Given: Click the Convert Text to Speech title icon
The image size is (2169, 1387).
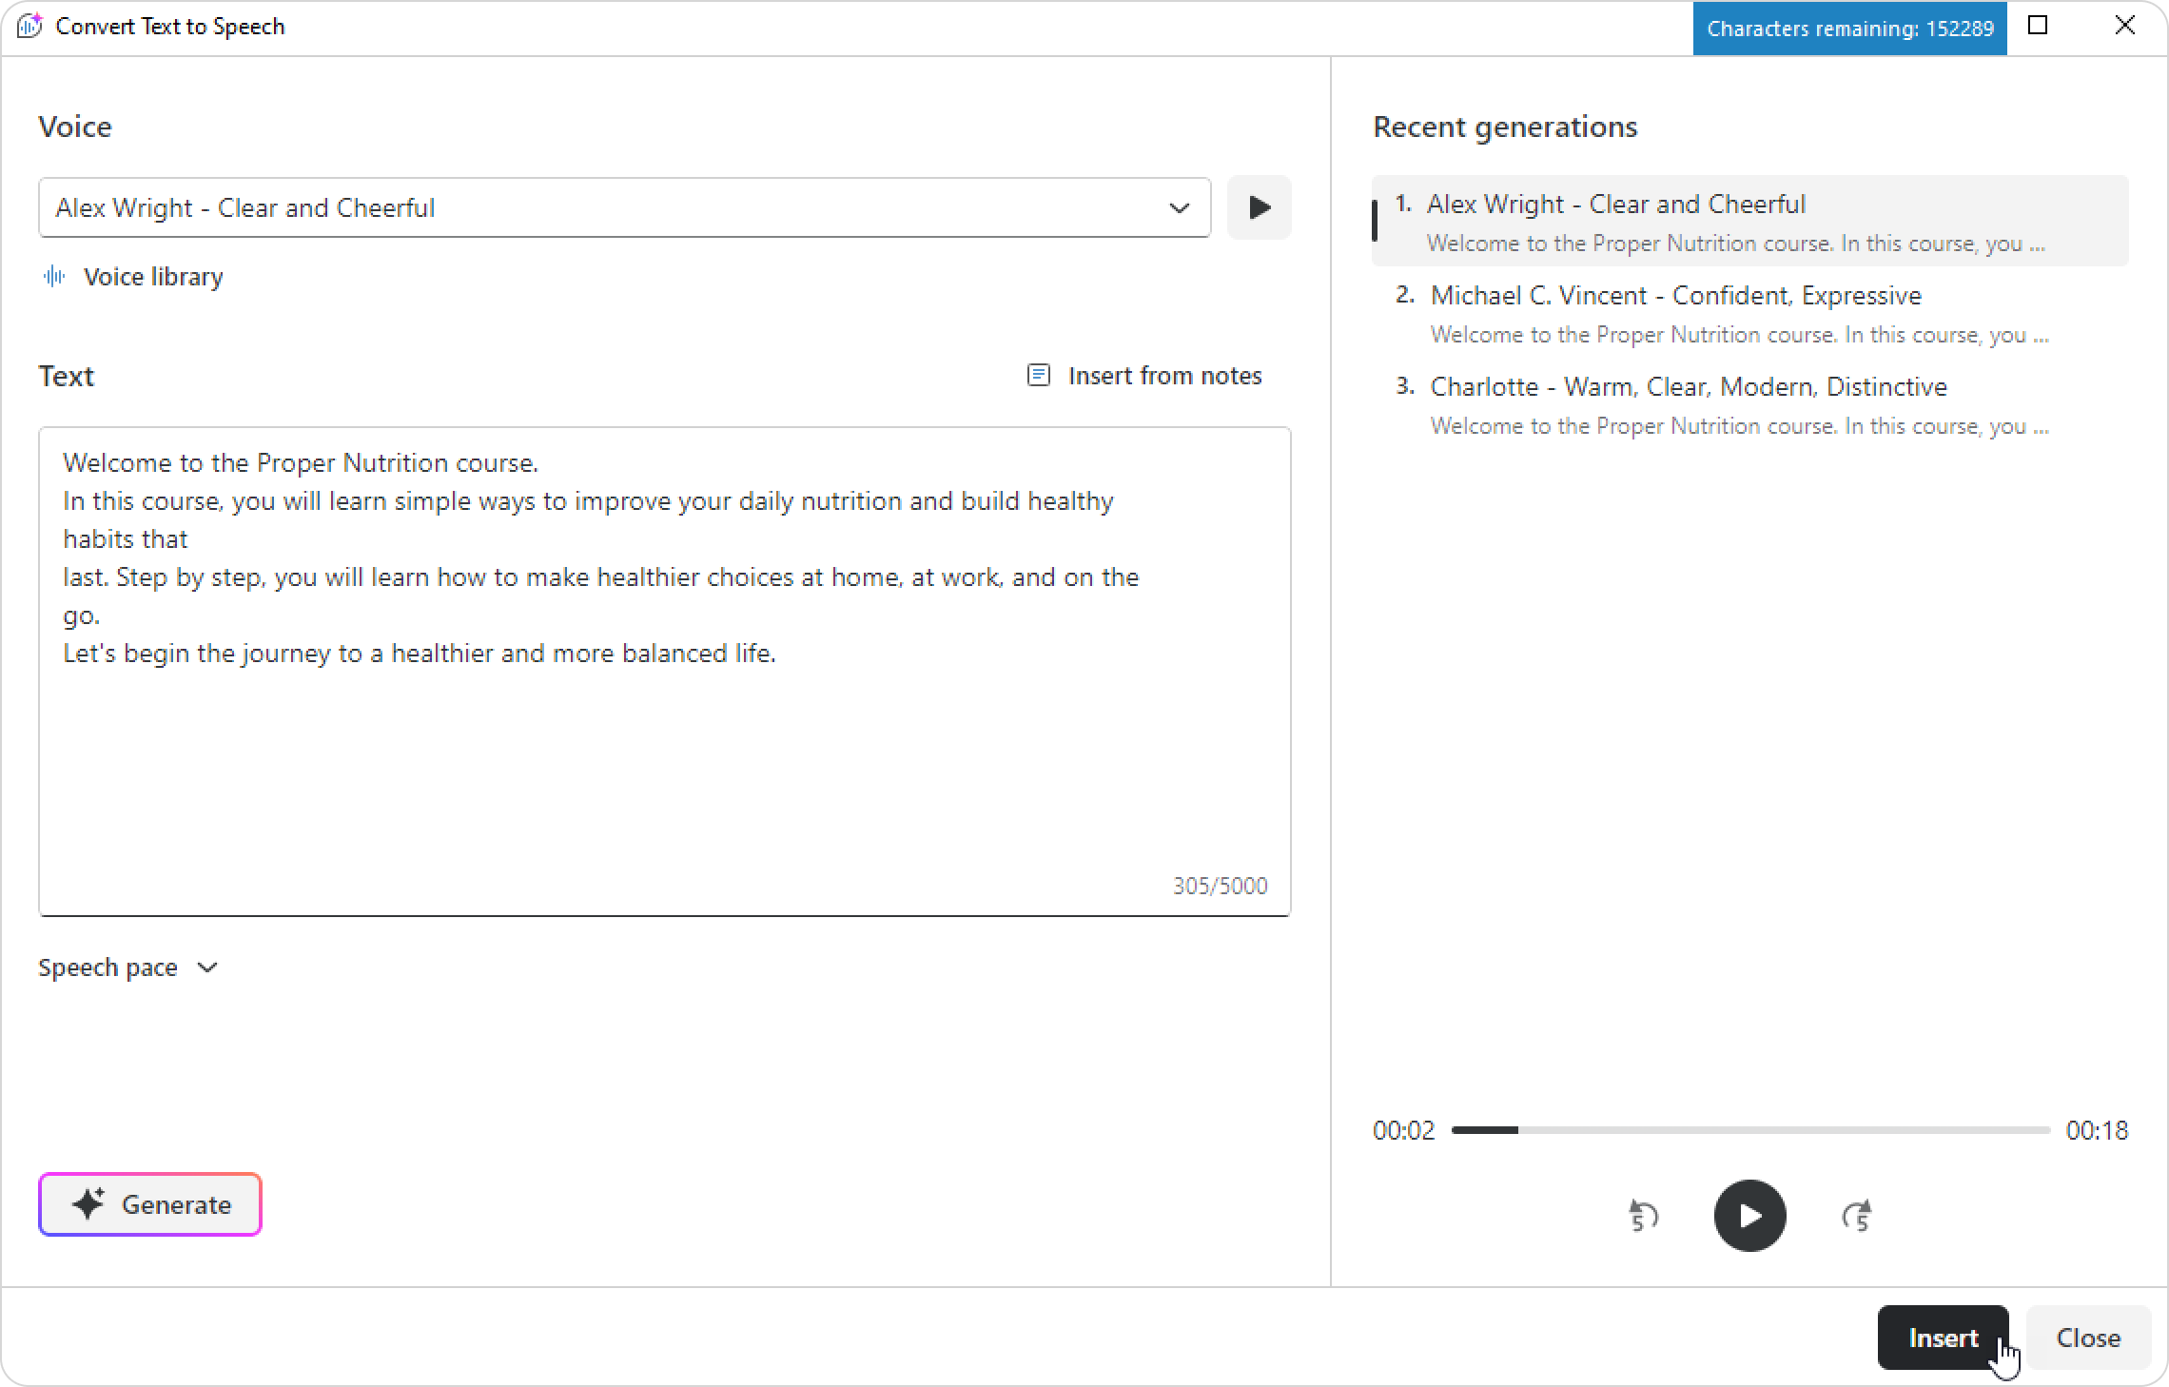Looking at the screenshot, I should coord(29,26).
